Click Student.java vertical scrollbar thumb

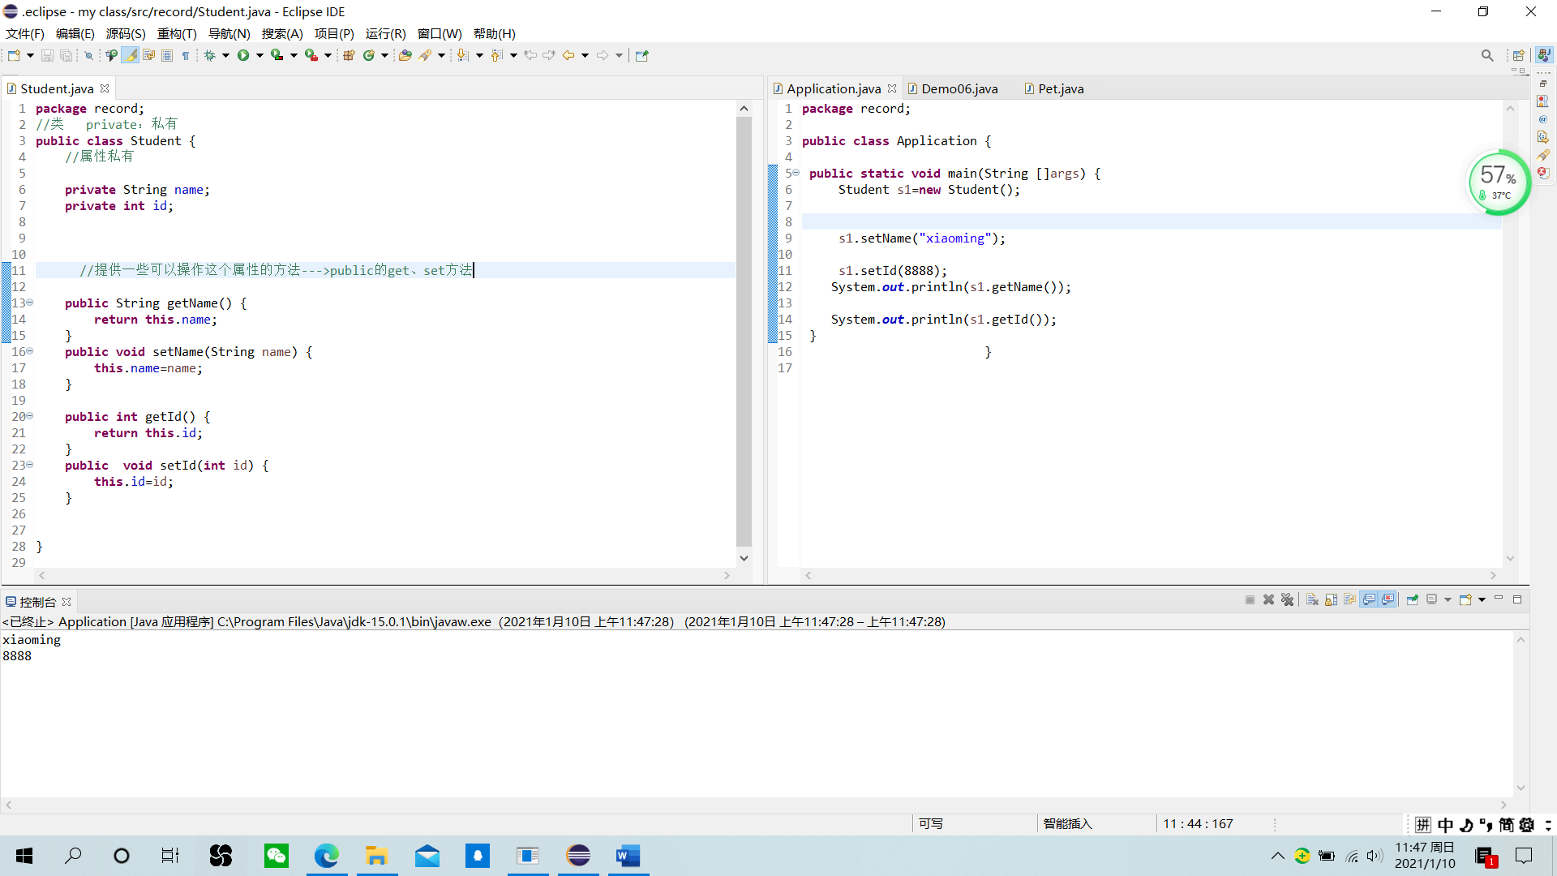tap(744, 331)
